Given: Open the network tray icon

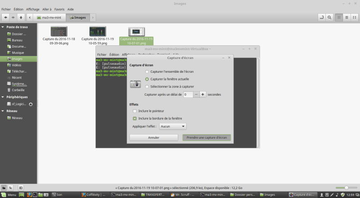Looking at the screenshot, I should point(332,195).
